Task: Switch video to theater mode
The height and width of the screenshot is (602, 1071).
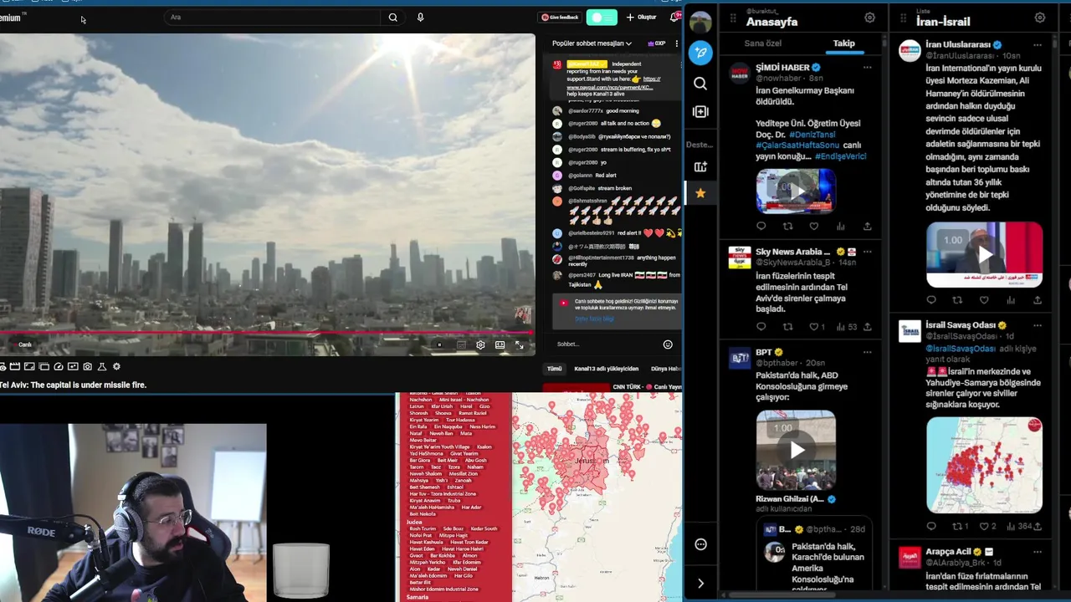Action: pyautogui.click(x=500, y=344)
